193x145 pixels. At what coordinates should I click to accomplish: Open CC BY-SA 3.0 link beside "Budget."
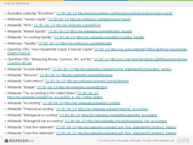point(47,87)
